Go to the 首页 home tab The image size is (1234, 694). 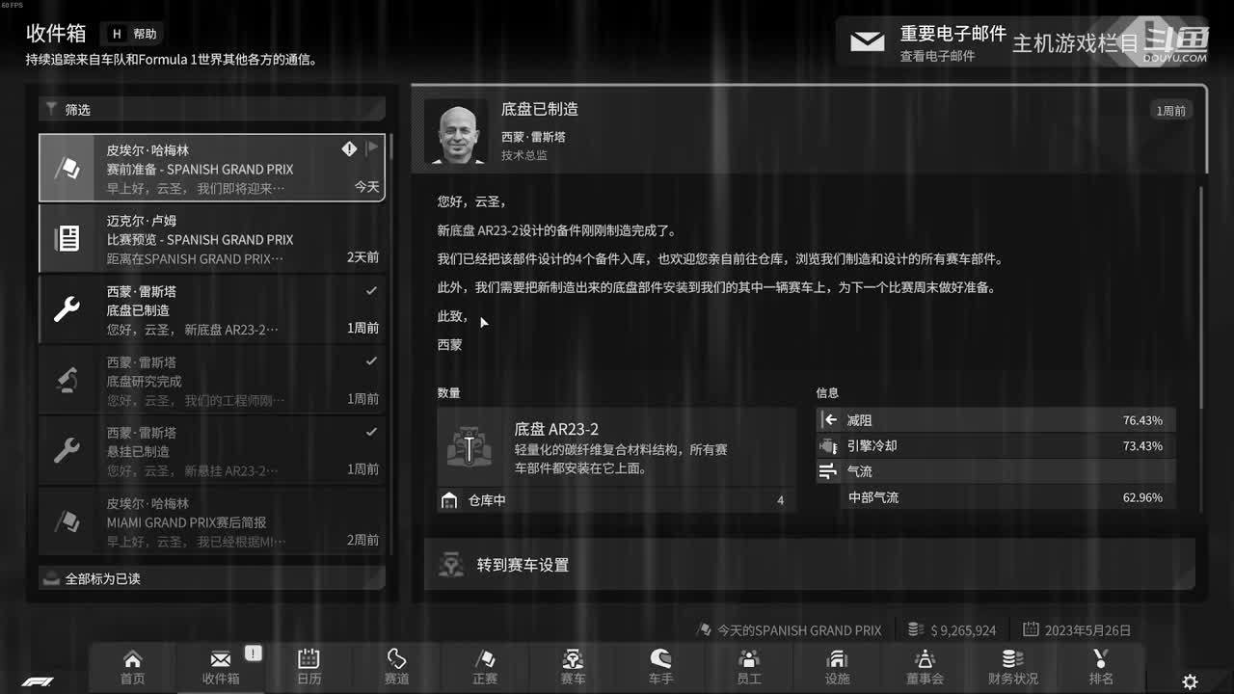pos(133,667)
